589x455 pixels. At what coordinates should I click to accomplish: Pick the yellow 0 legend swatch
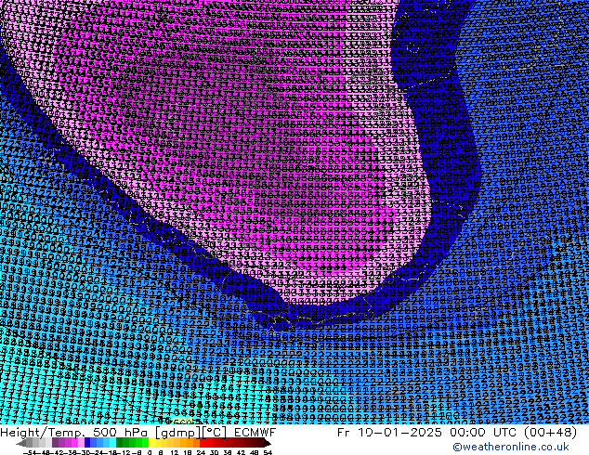pyautogui.click(x=151, y=442)
